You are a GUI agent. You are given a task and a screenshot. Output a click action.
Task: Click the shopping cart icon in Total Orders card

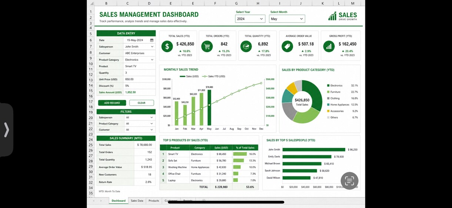point(207,46)
